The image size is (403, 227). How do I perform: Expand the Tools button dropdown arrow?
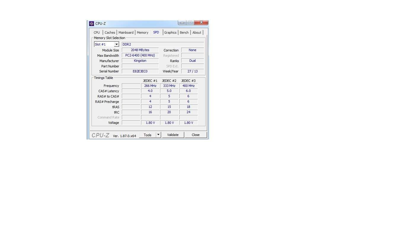point(159,135)
